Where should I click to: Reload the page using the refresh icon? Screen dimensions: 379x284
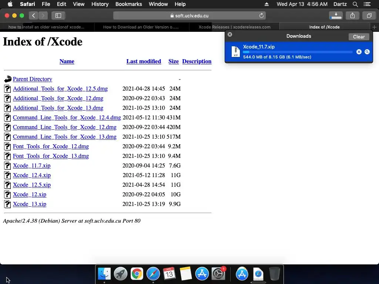pyautogui.click(x=261, y=16)
